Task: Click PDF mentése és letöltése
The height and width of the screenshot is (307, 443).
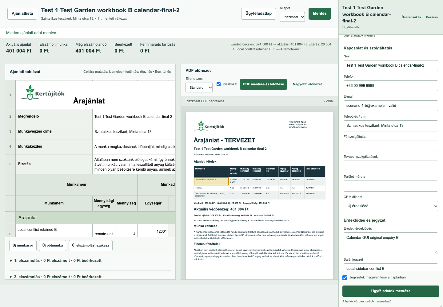Action: (263, 84)
